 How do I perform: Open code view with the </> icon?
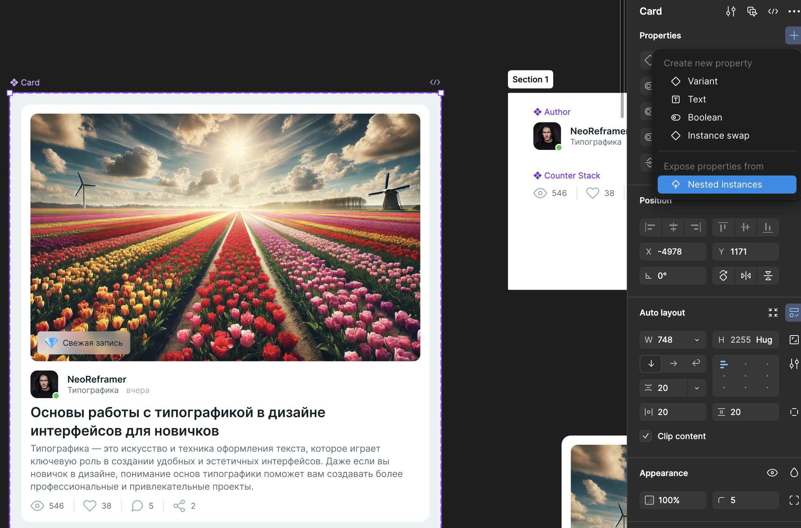(x=772, y=11)
